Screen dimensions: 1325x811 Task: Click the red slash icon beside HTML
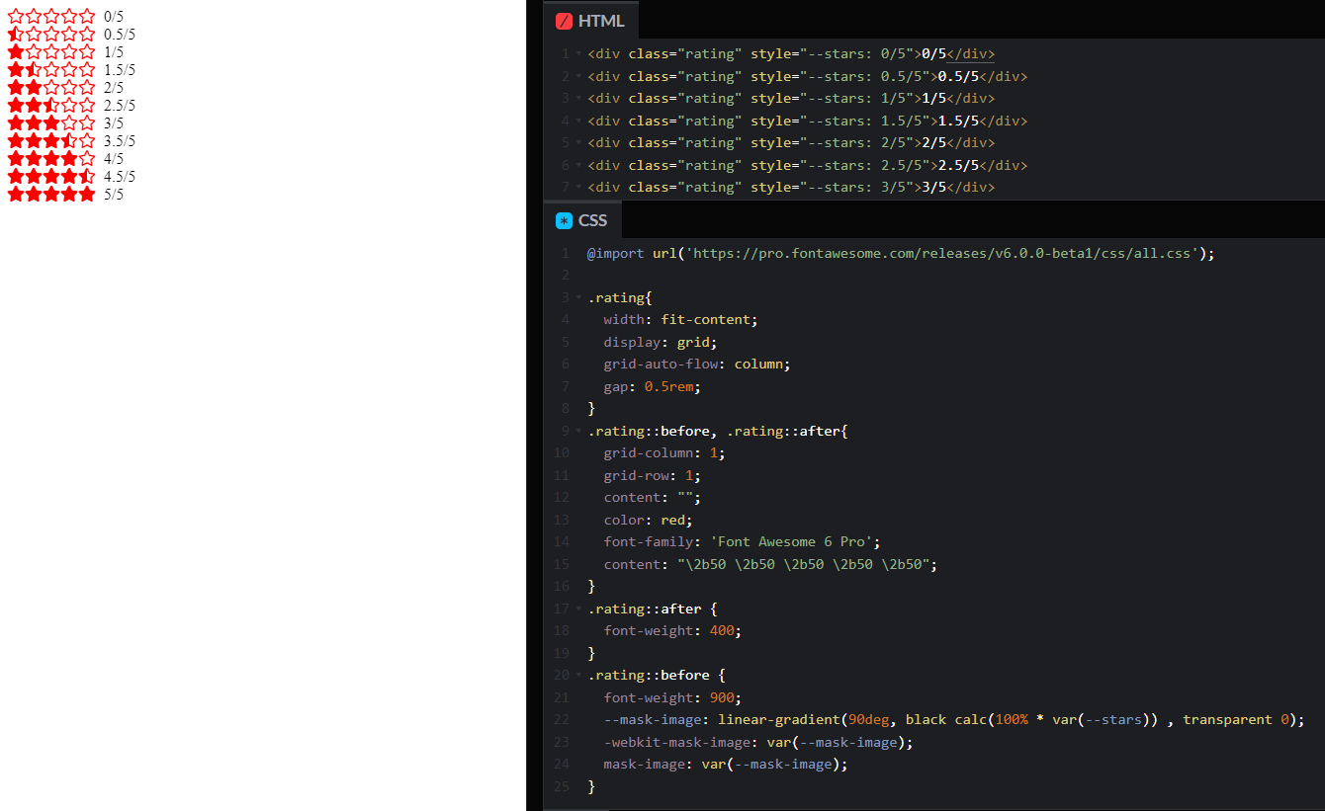[565, 21]
